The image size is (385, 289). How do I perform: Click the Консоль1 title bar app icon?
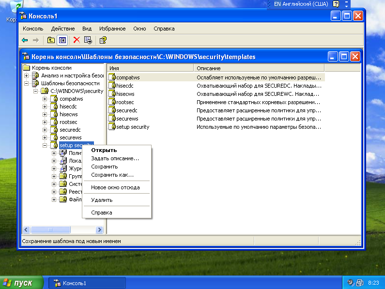pos(23,16)
